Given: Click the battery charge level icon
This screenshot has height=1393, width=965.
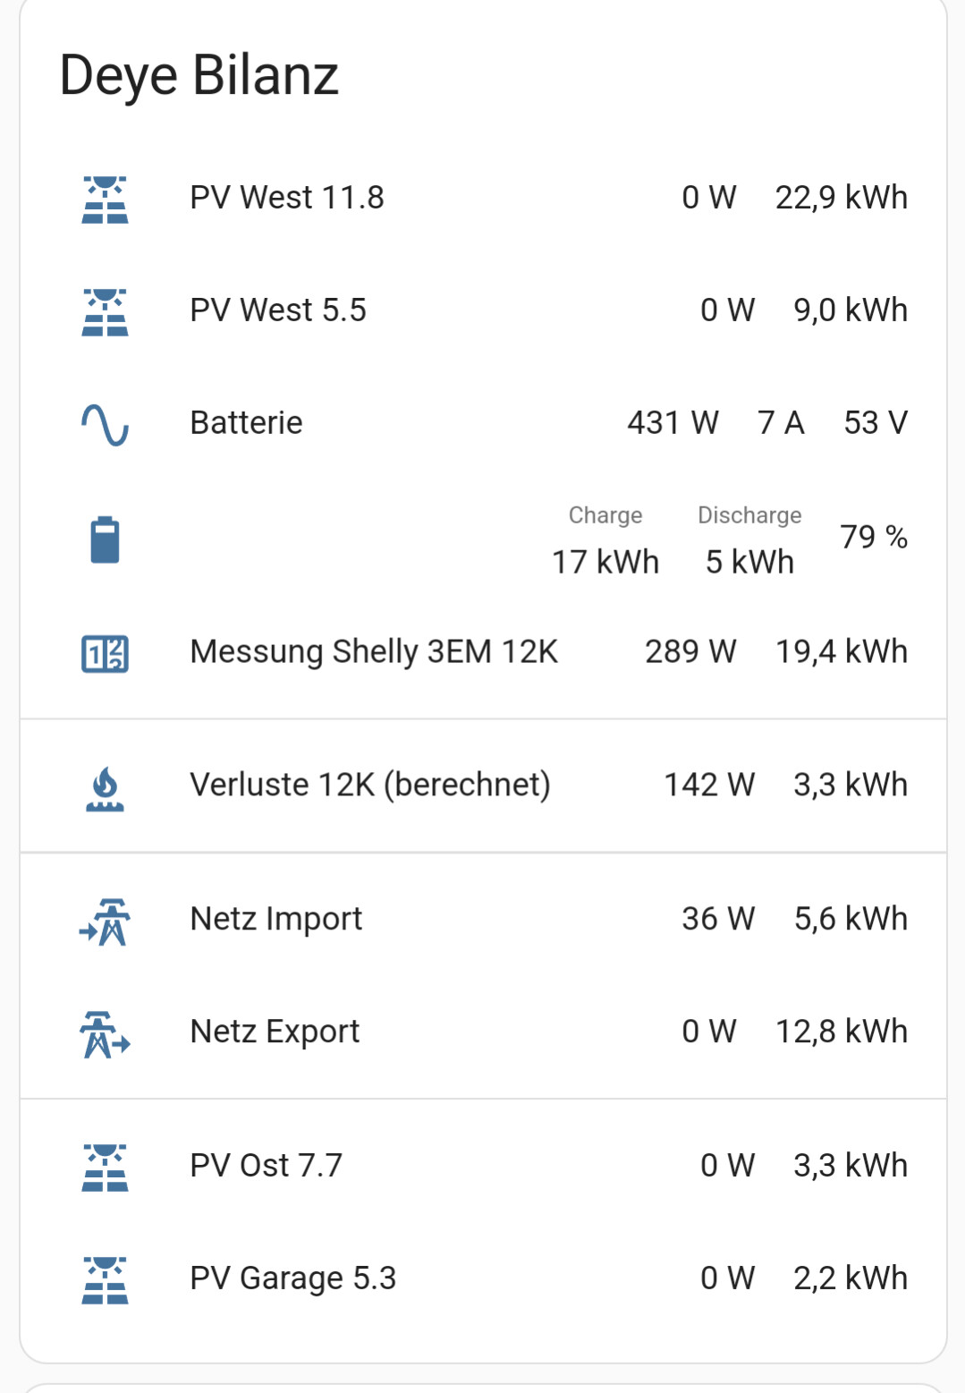Looking at the screenshot, I should 105,539.
